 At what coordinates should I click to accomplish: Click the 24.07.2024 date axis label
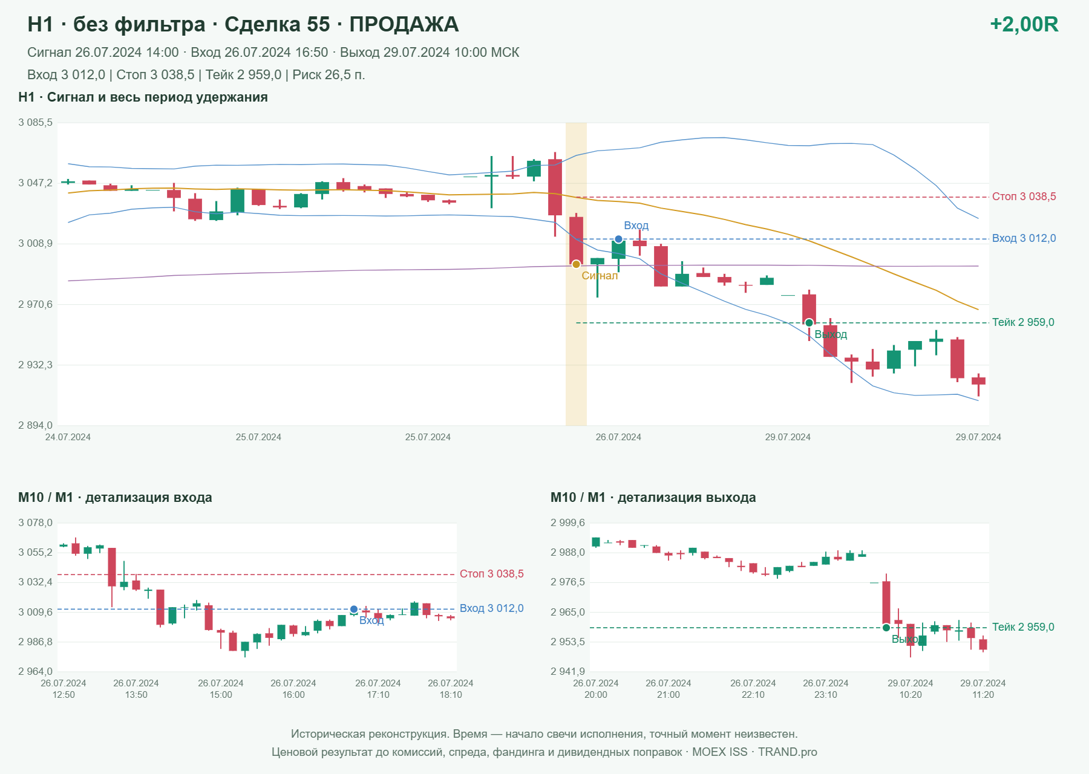pos(68,437)
